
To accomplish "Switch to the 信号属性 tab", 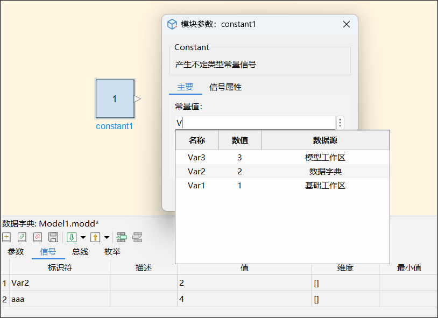I will tap(225, 87).
